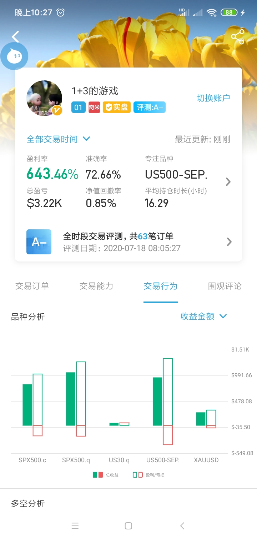Viewport: 257px width, 543px height.
Task: Tap the Android system back chevron
Action: pos(182,526)
